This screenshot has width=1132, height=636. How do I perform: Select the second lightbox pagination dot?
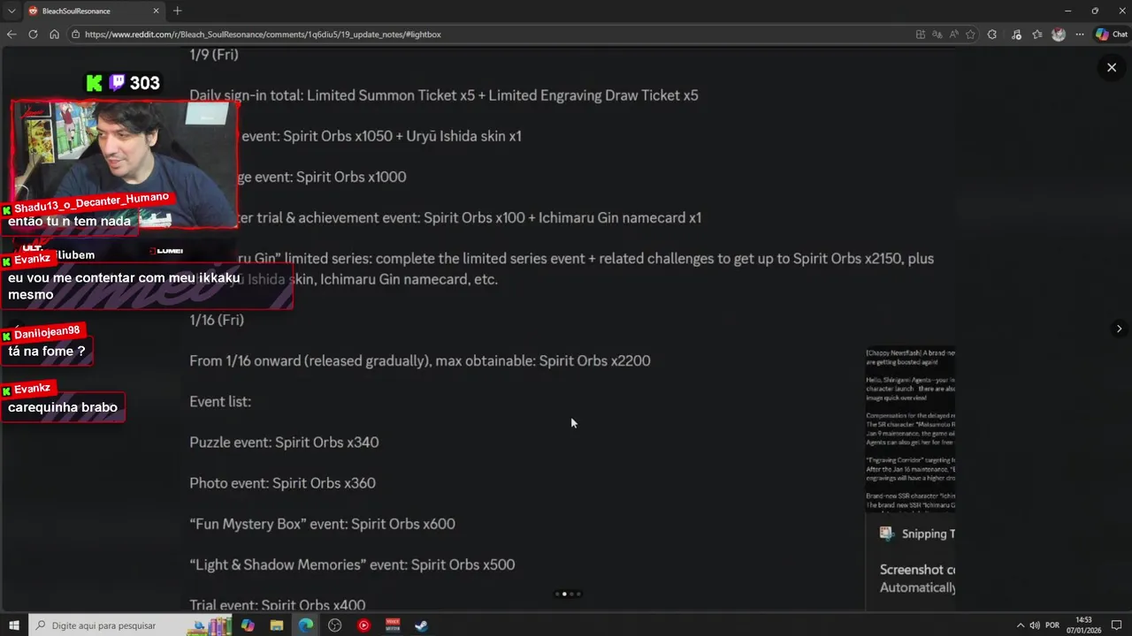[x=564, y=594]
